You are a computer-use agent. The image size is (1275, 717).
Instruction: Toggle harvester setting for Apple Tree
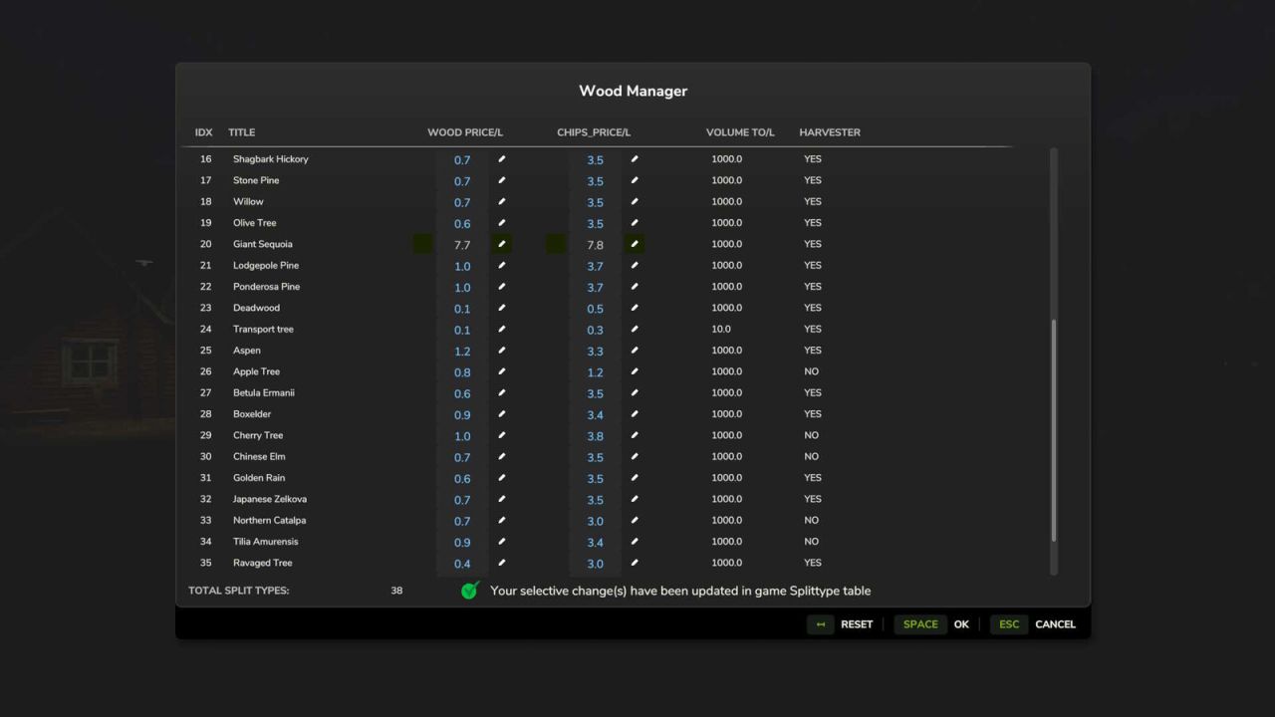click(812, 370)
